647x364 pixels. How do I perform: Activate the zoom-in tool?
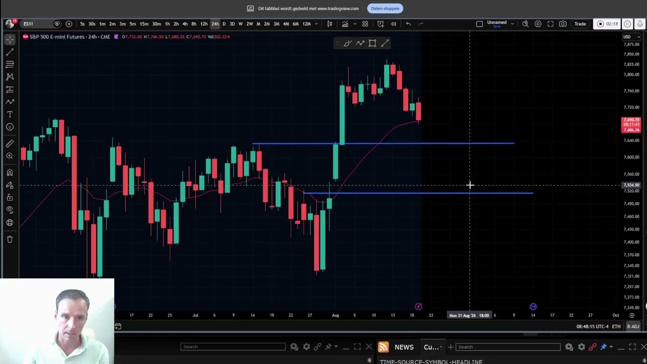point(10,156)
